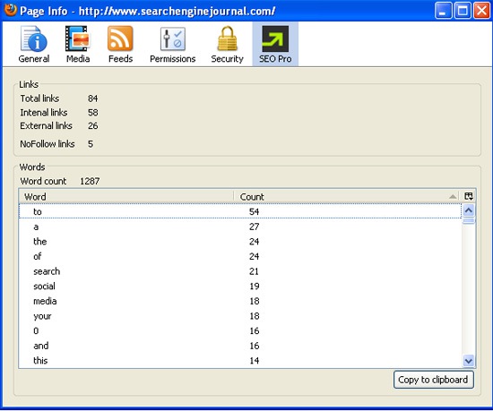This screenshot has width=493, height=411.
Task: Select the row for word "this"
Action: 240,361
